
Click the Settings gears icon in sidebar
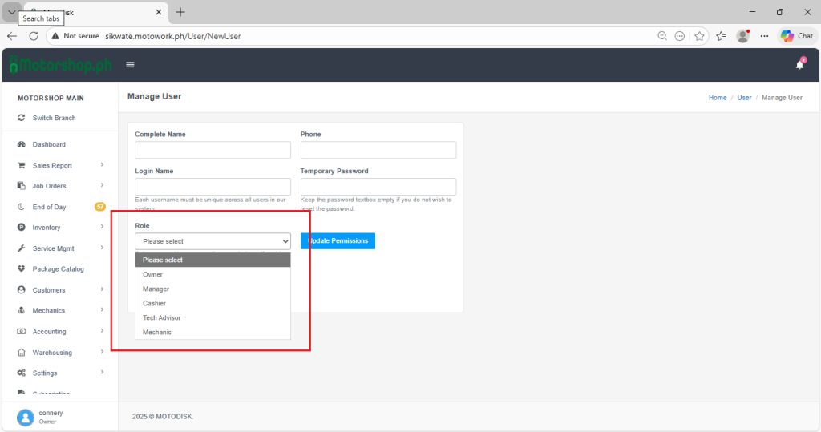[22, 373]
